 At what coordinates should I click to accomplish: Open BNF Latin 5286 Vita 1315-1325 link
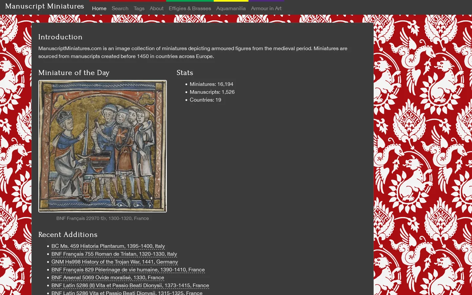(x=127, y=293)
